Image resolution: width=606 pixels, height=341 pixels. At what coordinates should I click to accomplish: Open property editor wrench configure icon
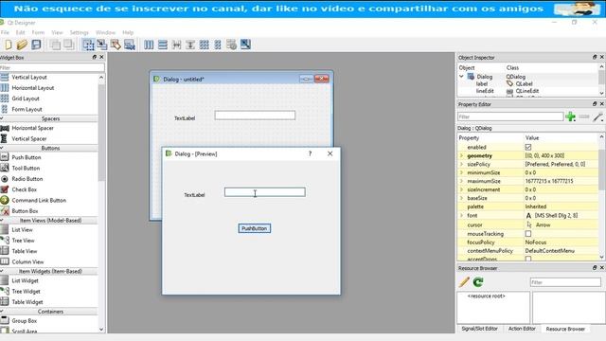[597, 117]
